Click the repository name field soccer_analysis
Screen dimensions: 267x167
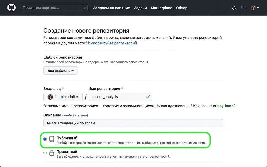coord(120,97)
